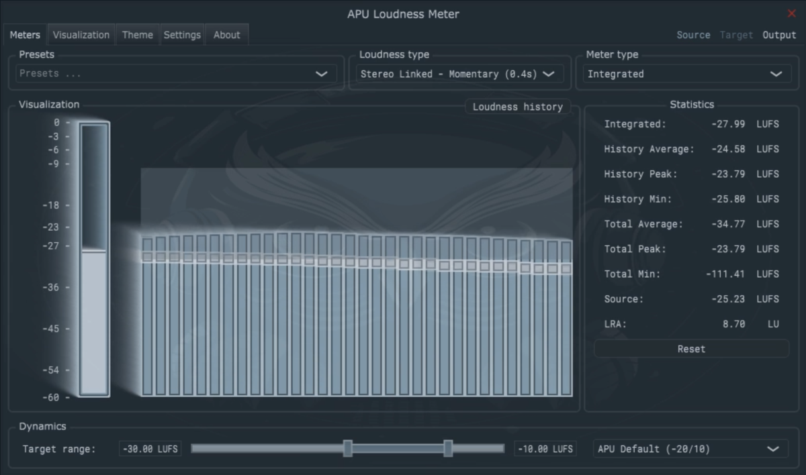Click the -10.00 LUFS target field

coord(545,449)
